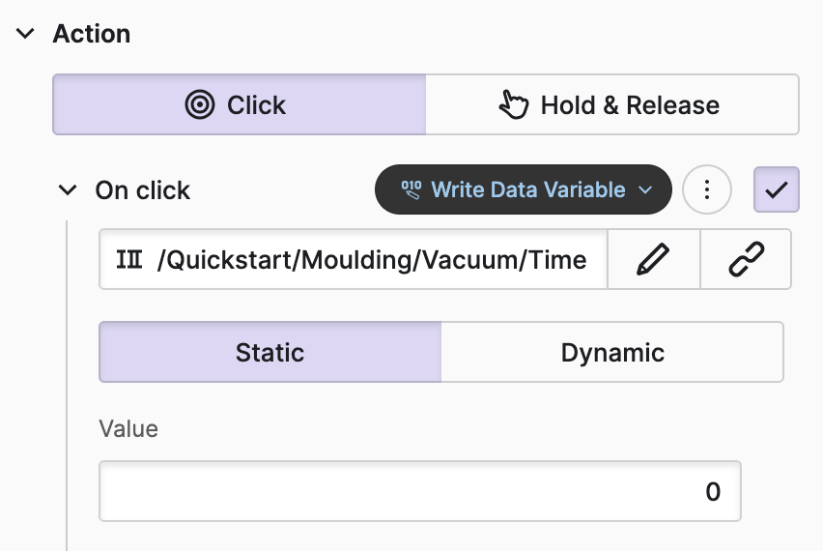
Task: Collapse the Action section chevron
Action: click(x=26, y=34)
